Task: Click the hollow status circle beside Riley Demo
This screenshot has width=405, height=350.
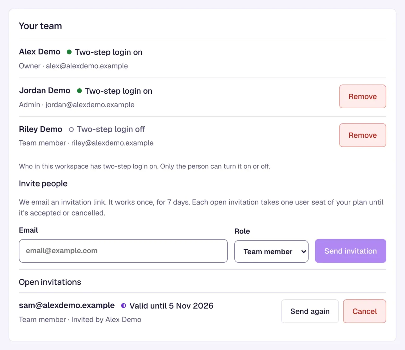Action: (x=71, y=129)
